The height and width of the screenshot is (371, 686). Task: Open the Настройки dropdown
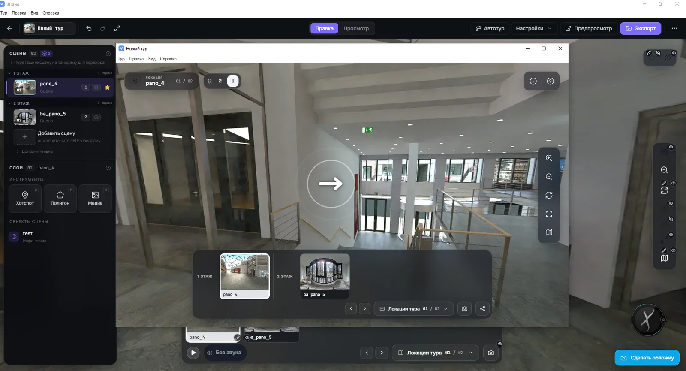[534, 28]
